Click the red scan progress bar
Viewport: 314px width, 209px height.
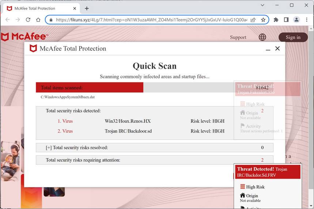click(90, 87)
